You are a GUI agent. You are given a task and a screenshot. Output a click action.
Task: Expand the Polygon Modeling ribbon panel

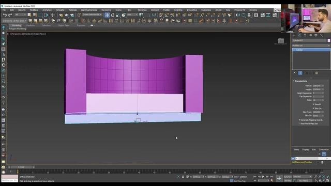point(18,29)
